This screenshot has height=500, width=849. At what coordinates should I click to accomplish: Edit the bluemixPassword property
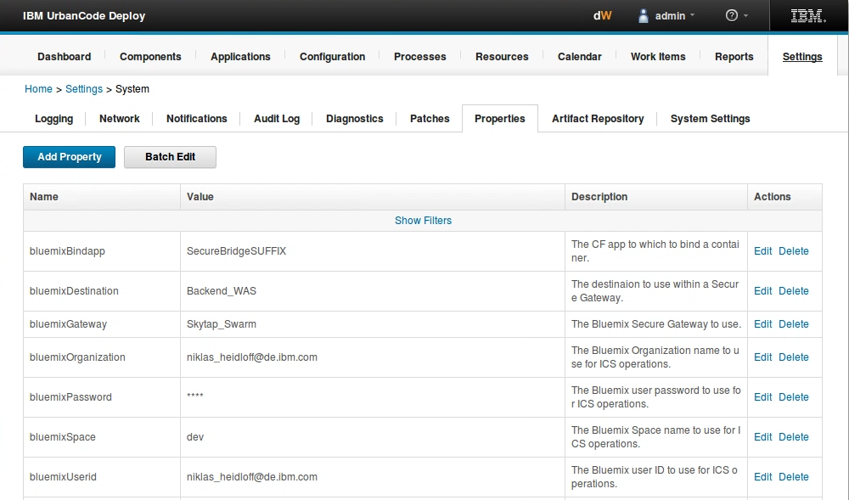[763, 397]
